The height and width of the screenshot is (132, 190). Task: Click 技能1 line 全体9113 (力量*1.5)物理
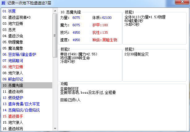(145, 17)
